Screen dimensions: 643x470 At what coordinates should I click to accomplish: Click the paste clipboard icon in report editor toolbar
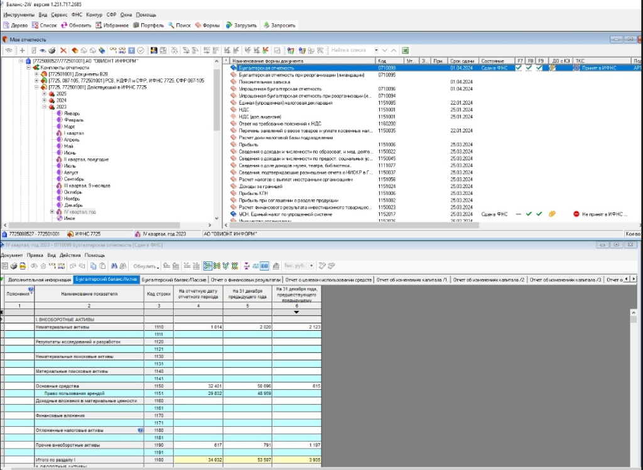pyautogui.click(x=102, y=266)
